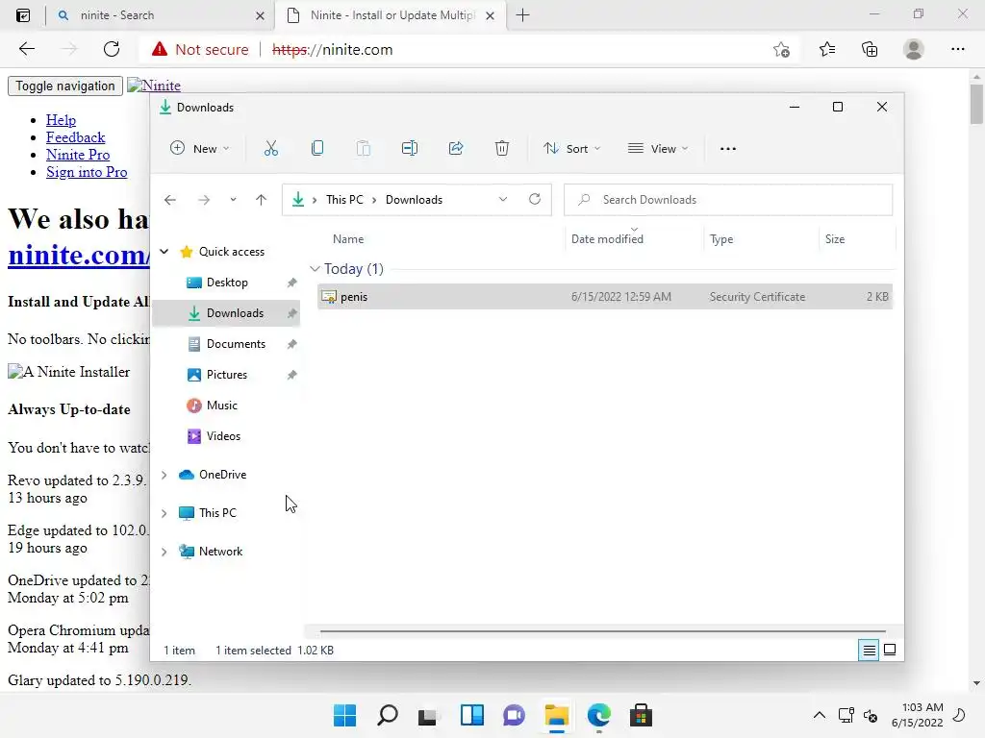This screenshot has width=985, height=738.
Task: Click the Paste icon in Explorer toolbar
Action: [363, 149]
